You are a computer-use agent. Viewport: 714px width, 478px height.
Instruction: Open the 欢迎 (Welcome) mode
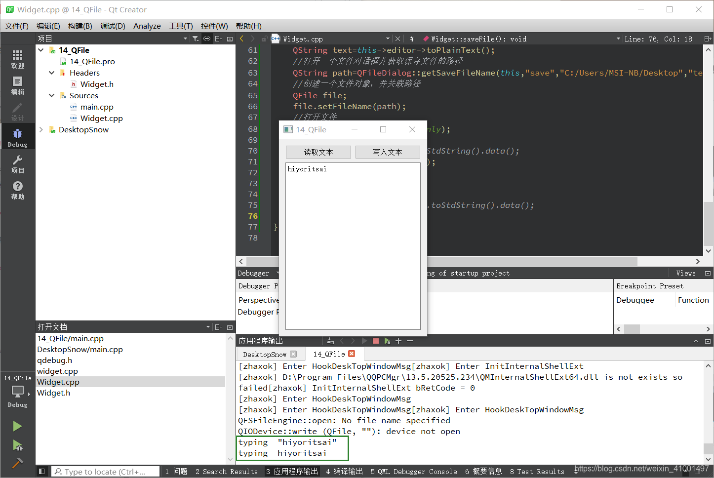click(x=17, y=59)
